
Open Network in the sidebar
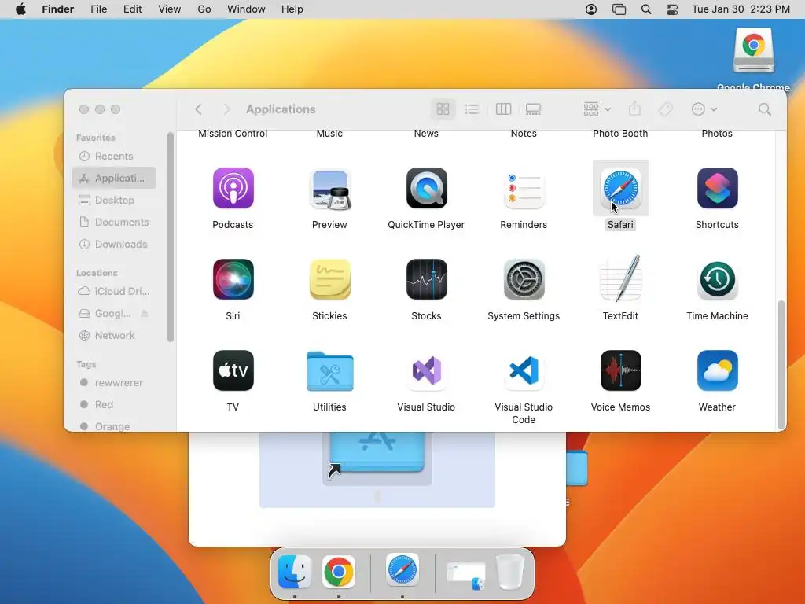coord(114,335)
